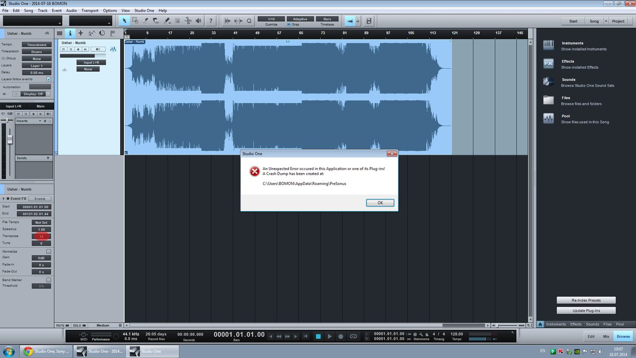Screen dimensions: 636x358
Task: Click the Tempo 128.00 field in transport
Action: (457, 334)
